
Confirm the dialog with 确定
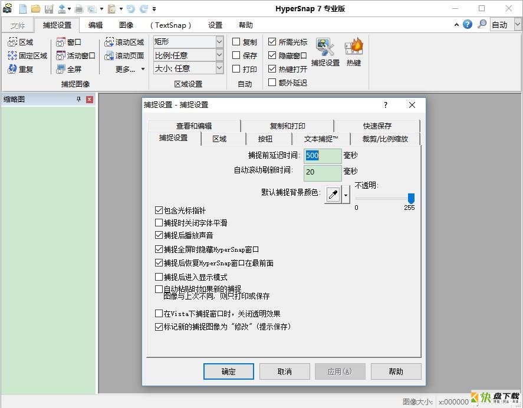(228, 371)
